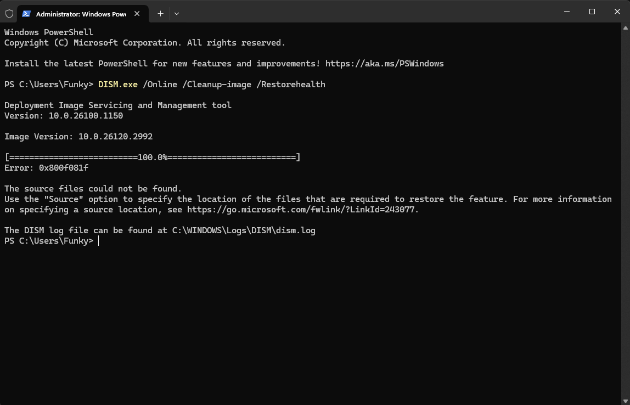Click the "Deployment Image Servicing and Management tool" line
The height and width of the screenshot is (405, 630).
point(118,105)
